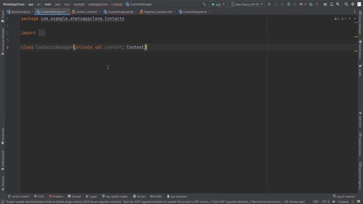
Task: Click the app breadcrumb item
Action: pos(31,4)
